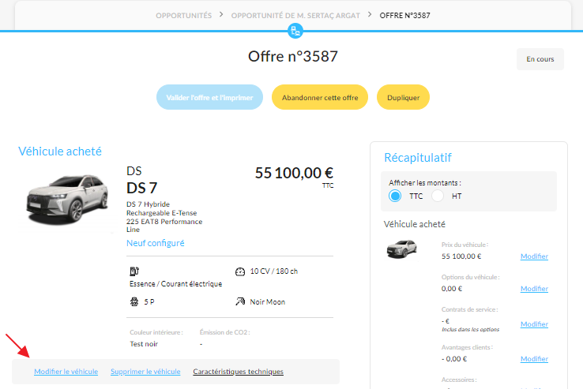Image resolution: width=583 pixels, height=389 pixels.
Task: Go to Opportunités breadcrumb
Action: pos(184,16)
